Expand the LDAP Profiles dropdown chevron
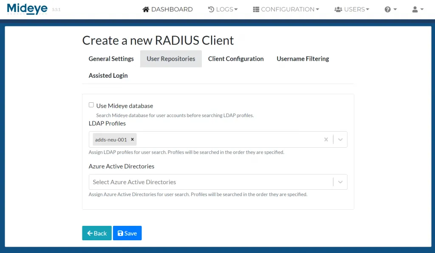Image resolution: width=435 pixels, height=253 pixels. coord(339,139)
